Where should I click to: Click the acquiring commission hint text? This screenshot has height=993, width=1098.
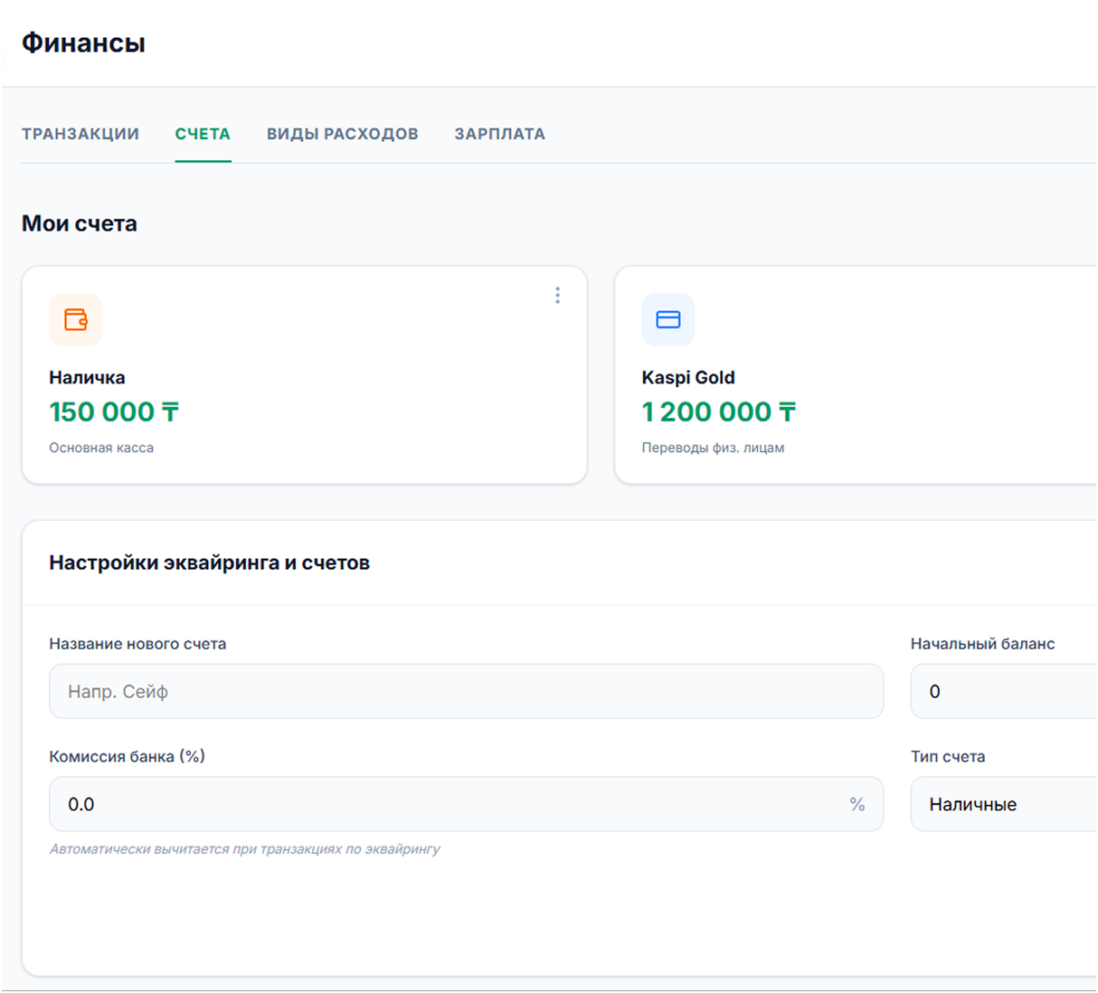point(244,849)
